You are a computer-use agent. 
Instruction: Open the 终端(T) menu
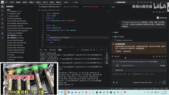point(52,2)
